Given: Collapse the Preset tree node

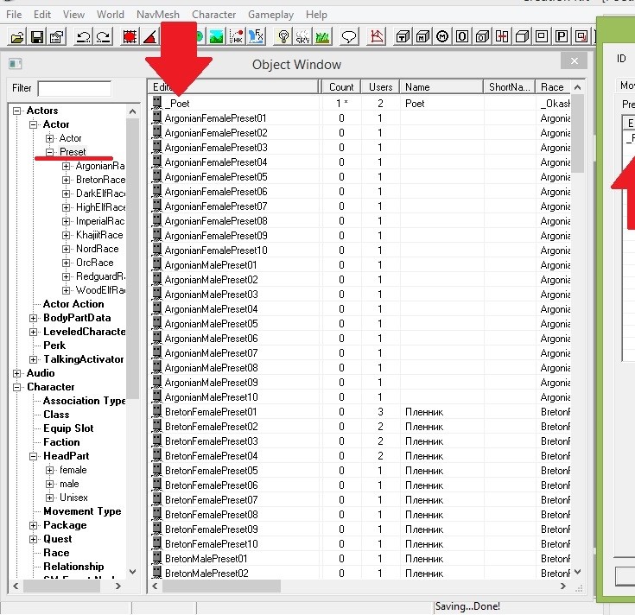Looking at the screenshot, I should coord(49,152).
